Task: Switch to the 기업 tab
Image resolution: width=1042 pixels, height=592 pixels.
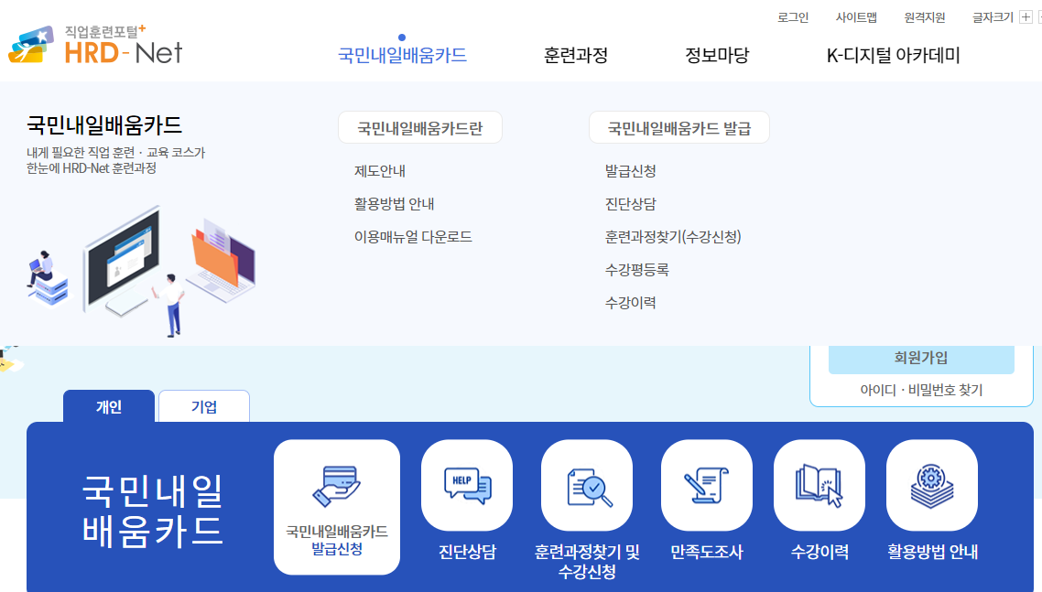Action: coord(204,406)
